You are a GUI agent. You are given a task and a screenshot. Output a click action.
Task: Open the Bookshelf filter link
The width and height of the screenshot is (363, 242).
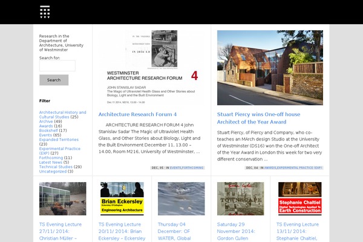click(48, 131)
